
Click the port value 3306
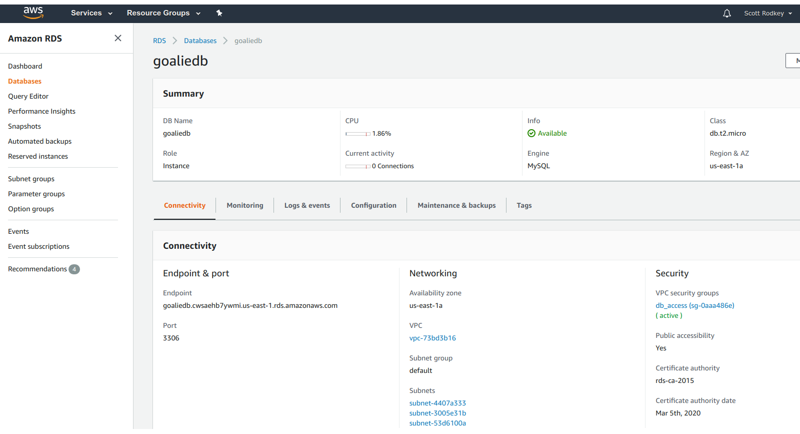pyautogui.click(x=171, y=338)
